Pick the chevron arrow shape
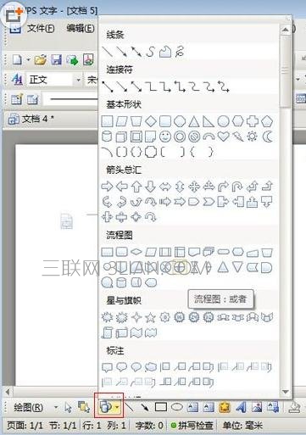 [x=209, y=202]
